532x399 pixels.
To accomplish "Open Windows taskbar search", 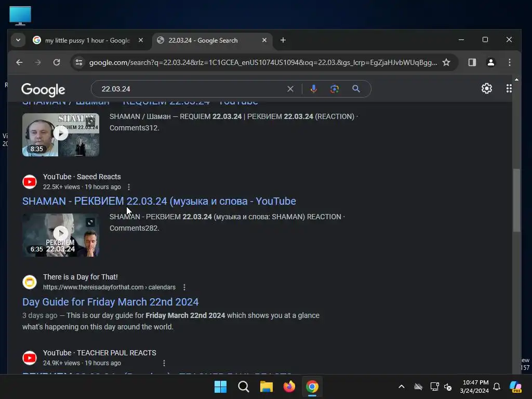I will pos(244,387).
